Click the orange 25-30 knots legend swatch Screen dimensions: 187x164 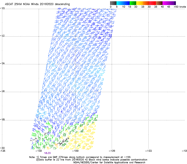click(x=146, y=3)
